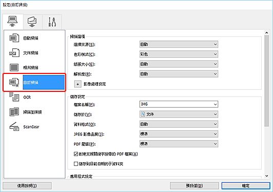Open the 儲存於(V) dropdown showing 文件
Screen dimensions: 273x192
(179, 114)
